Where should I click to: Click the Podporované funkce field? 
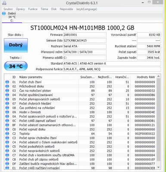point(112,69)
